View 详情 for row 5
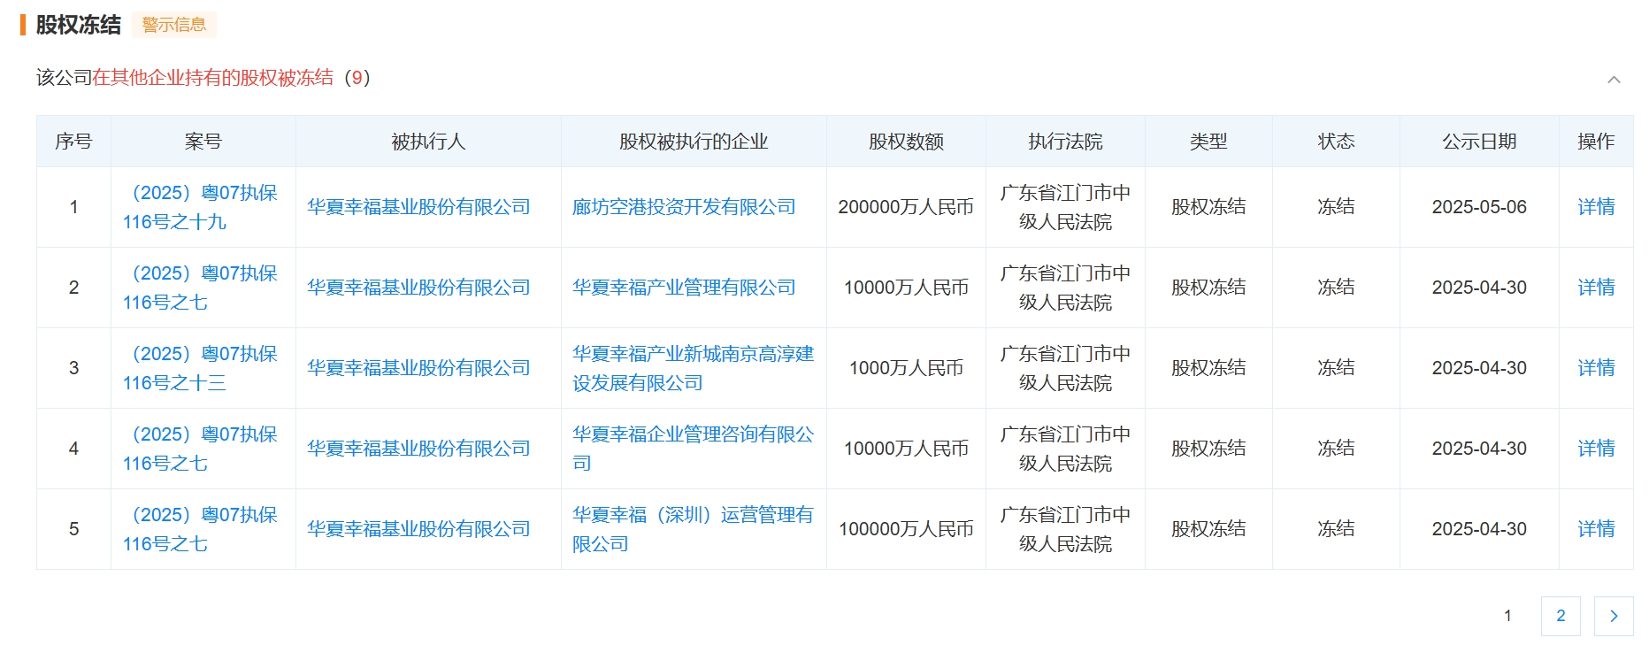The height and width of the screenshot is (645, 1649). click(x=1596, y=529)
